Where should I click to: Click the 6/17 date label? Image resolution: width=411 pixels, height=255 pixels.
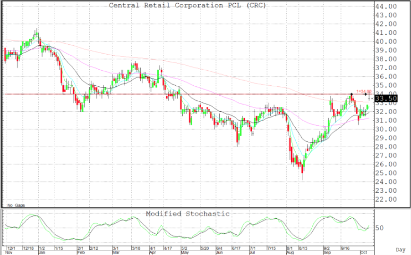click(236, 248)
